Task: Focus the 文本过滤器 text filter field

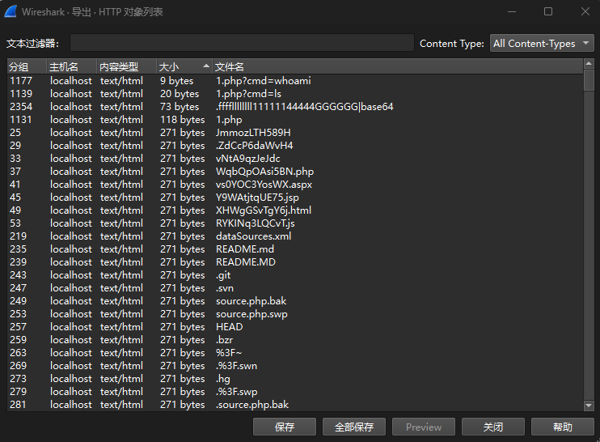Action: pos(242,43)
